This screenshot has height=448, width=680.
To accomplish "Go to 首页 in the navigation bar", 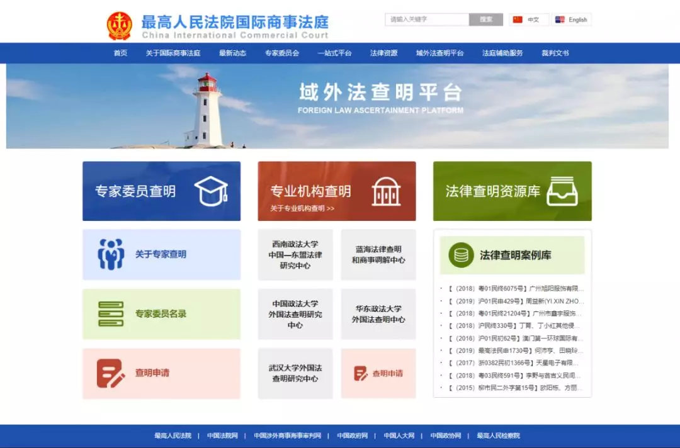I will tap(120, 53).
